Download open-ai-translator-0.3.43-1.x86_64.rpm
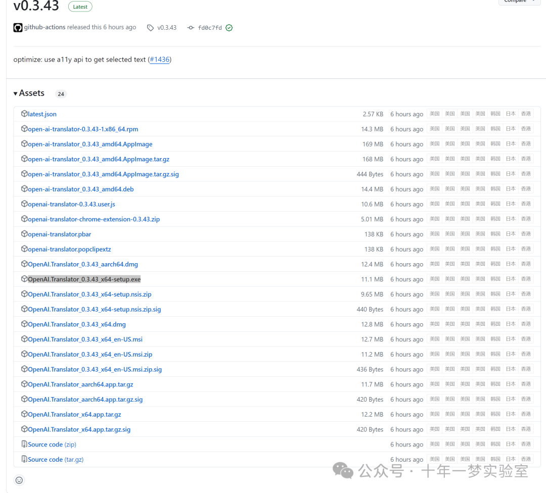Screen dimensions: 546x493 click(83, 129)
